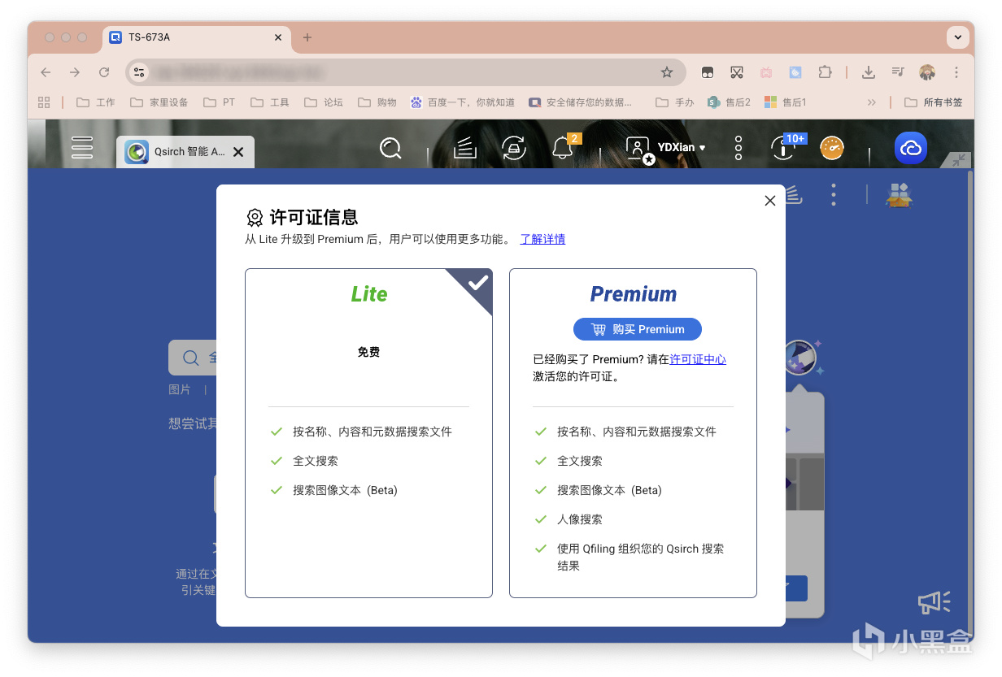This screenshot has width=1002, height=677.
Task: Click 人像搜索 feature in Premium list
Action: 580,519
